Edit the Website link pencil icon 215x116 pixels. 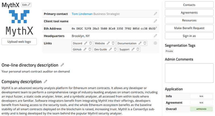[x=108, y=43]
